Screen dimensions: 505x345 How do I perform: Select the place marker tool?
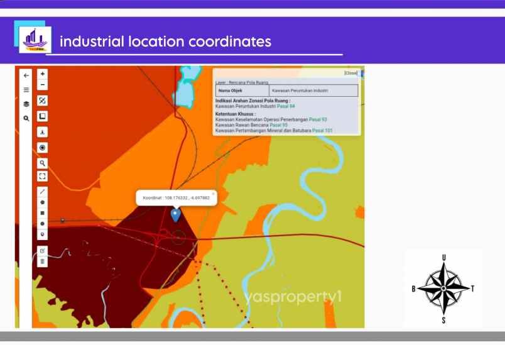coord(42,234)
